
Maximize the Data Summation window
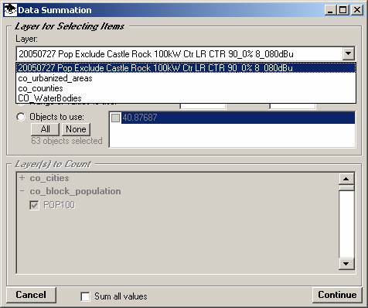pos(342,10)
